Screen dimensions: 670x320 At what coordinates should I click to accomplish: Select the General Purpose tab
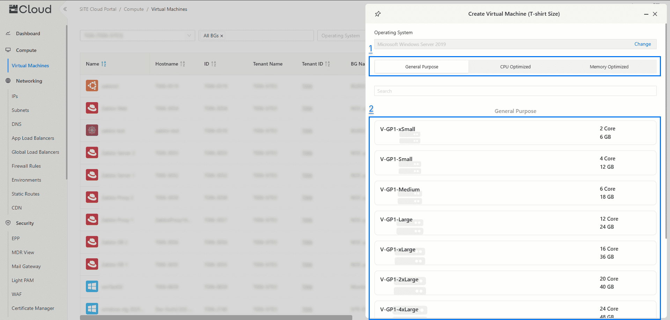pyautogui.click(x=421, y=67)
